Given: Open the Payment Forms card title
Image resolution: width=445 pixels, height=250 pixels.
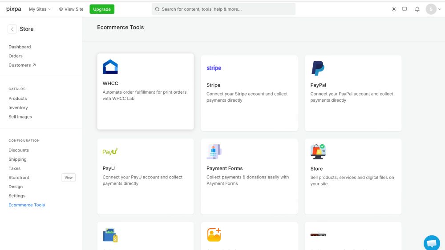Looking at the screenshot, I should (224, 168).
